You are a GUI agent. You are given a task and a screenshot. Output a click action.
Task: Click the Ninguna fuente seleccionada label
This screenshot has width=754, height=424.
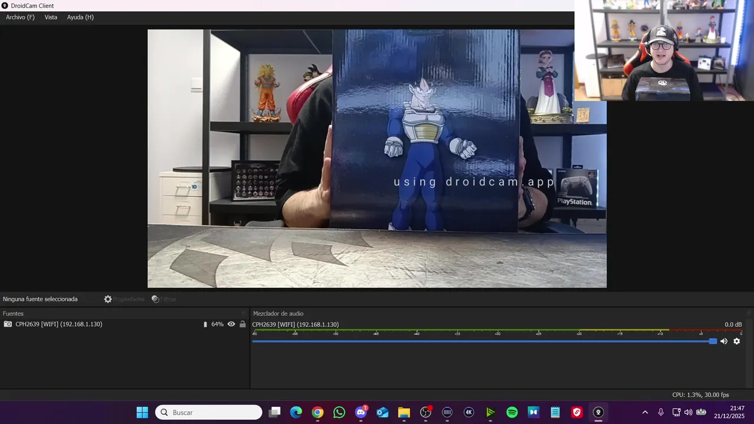[40, 299]
